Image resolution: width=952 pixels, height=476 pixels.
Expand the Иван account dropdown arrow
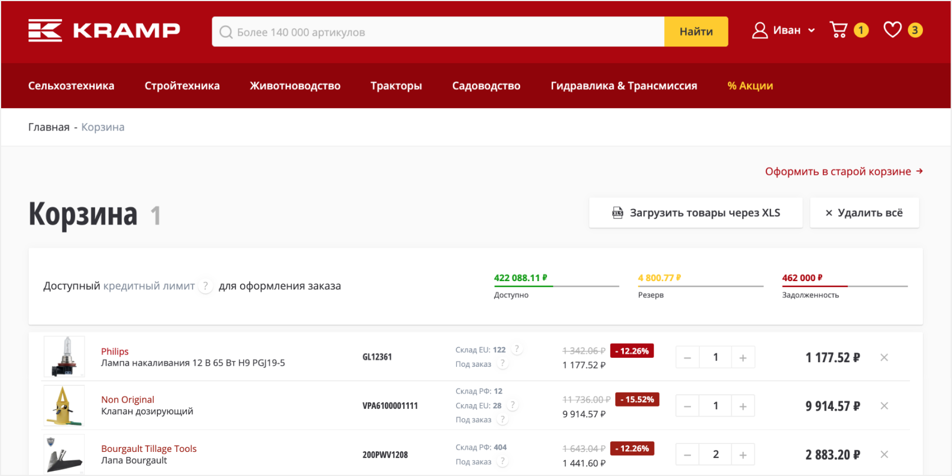(x=811, y=31)
